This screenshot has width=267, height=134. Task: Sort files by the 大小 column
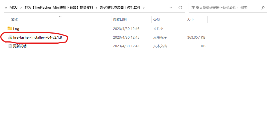pos(190,20)
